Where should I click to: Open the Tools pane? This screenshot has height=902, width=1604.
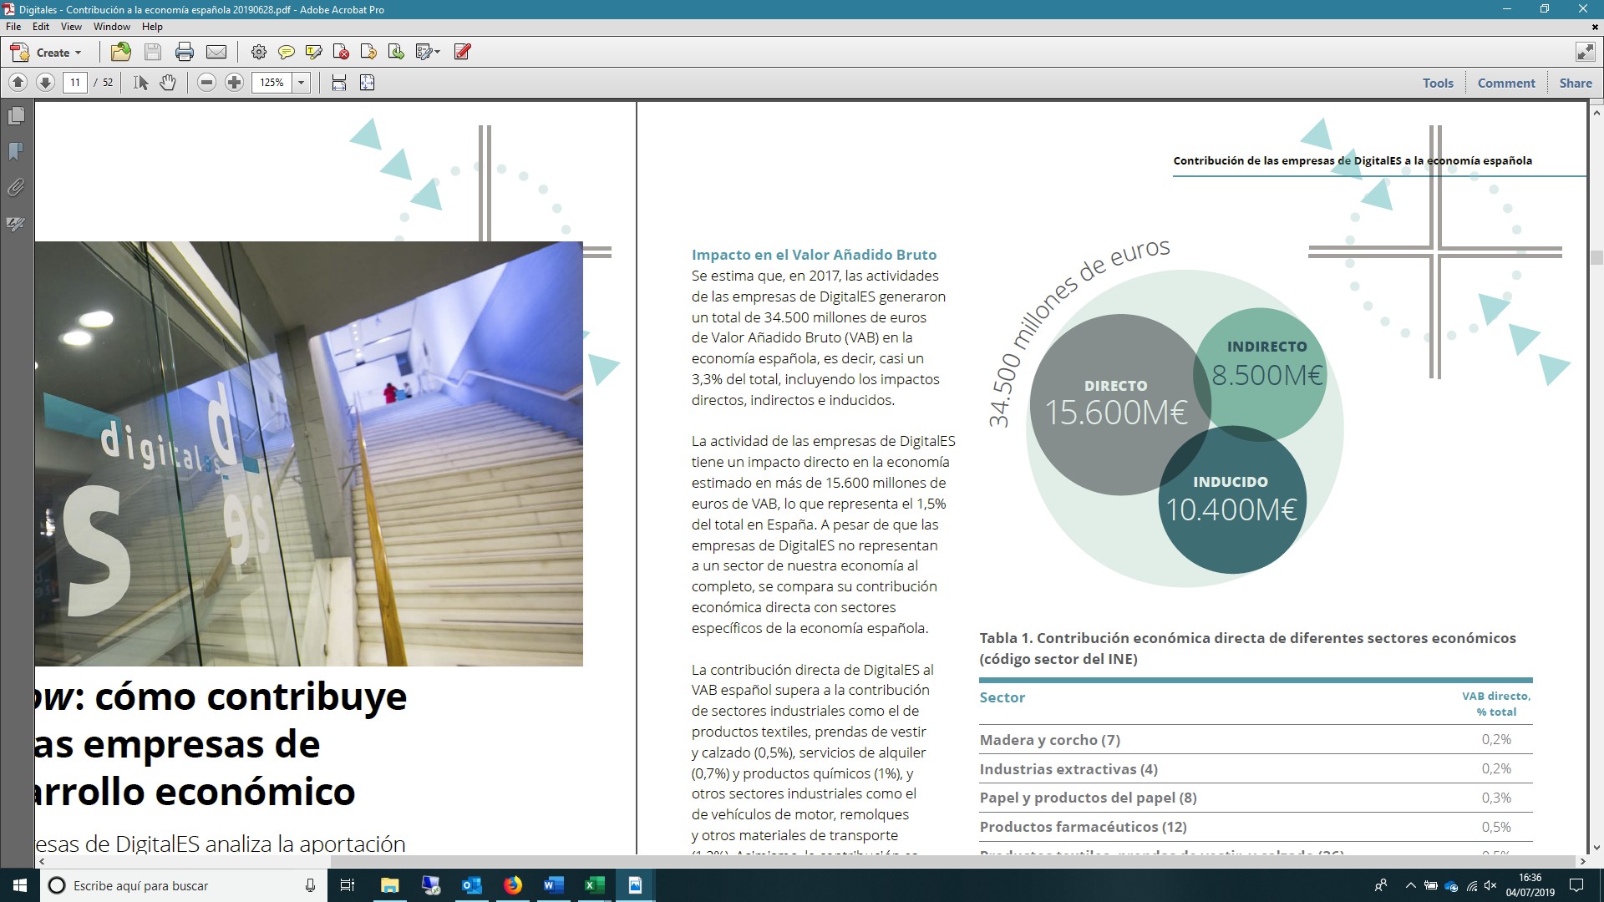click(1438, 83)
